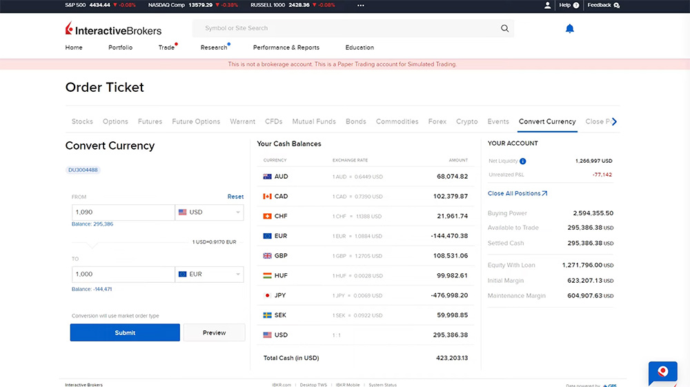Open the Trade menu
Viewport: 690px width, 387px height.
point(166,48)
